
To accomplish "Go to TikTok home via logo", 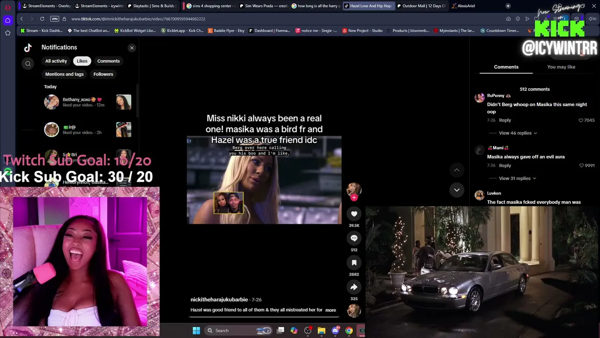I will point(28,47).
